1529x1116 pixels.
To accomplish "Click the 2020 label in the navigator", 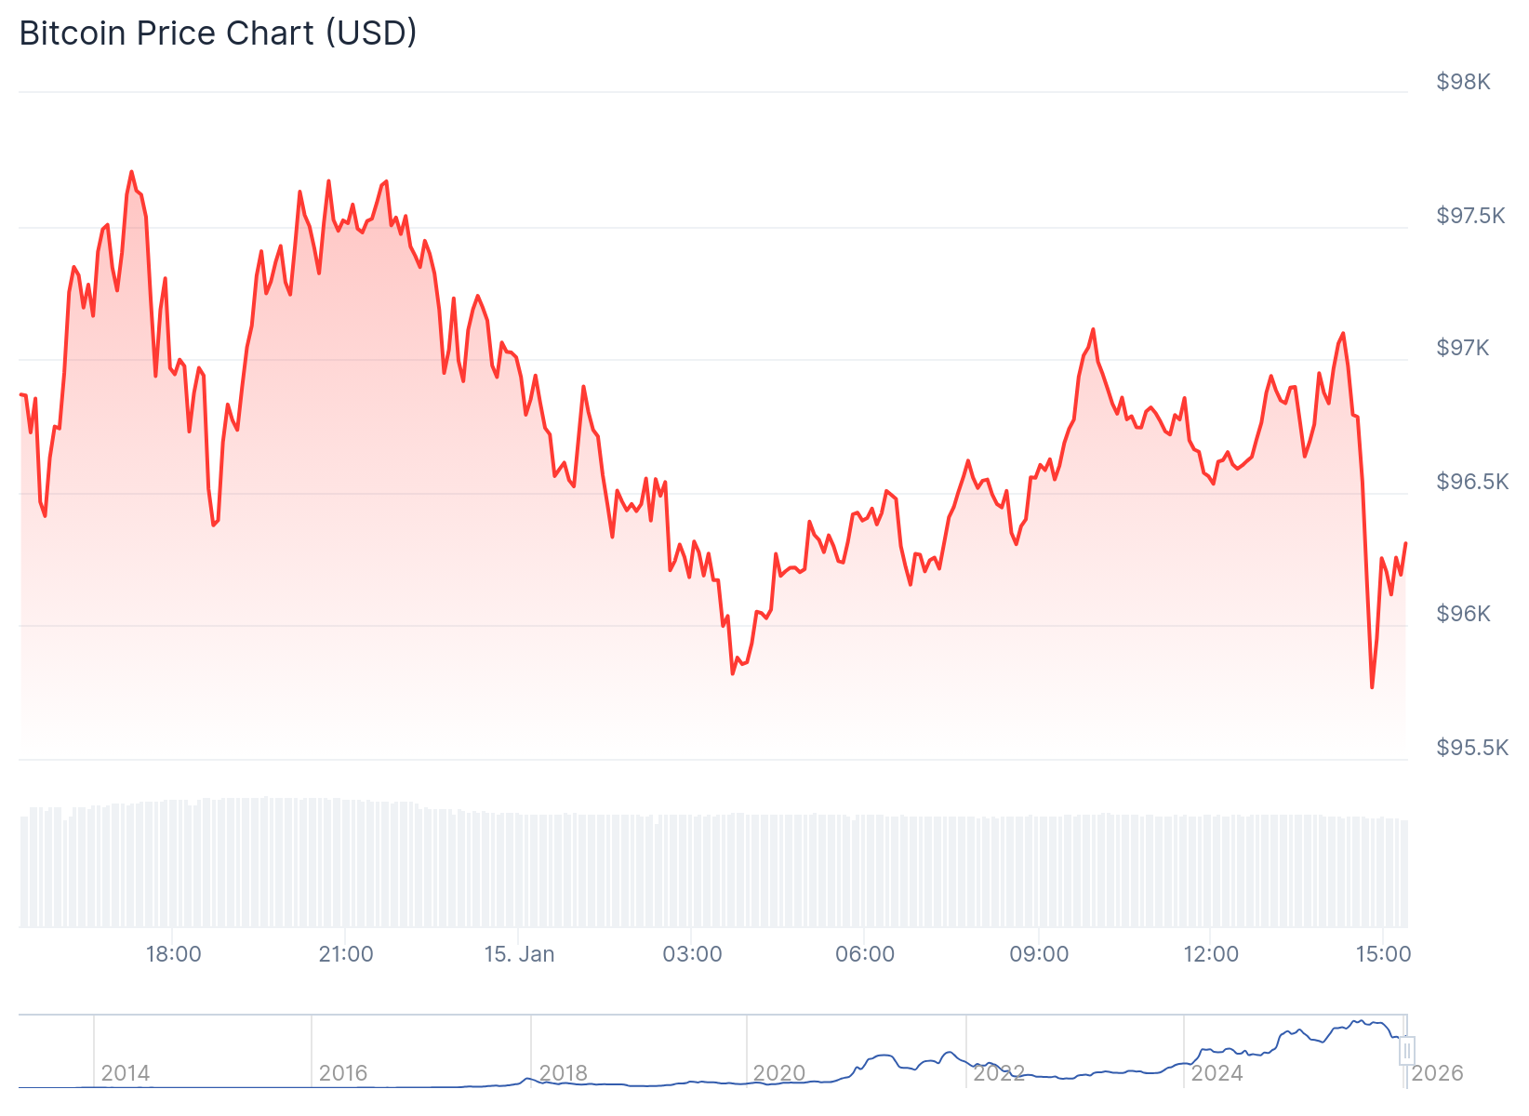I will (x=779, y=1073).
